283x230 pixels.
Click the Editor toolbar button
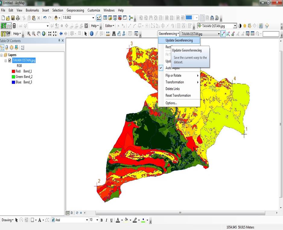coord(110,26)
